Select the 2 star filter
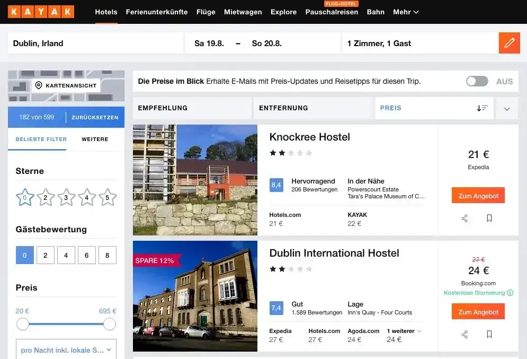Screen dimensions: 527x359 click(46, 197)
